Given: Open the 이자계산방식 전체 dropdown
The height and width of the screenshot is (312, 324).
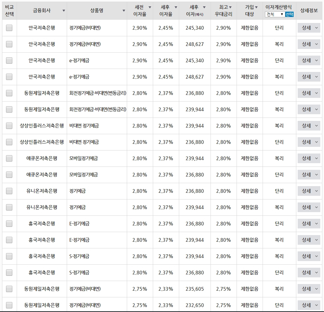Looking at the screenshot, I should [x=275, y=14].
